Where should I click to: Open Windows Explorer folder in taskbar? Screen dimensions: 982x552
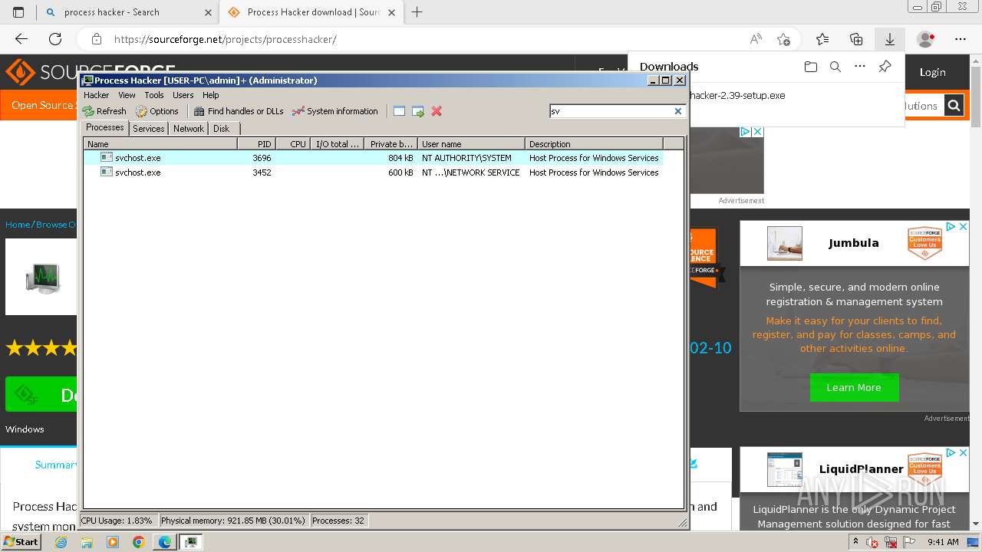coord(87,542)
